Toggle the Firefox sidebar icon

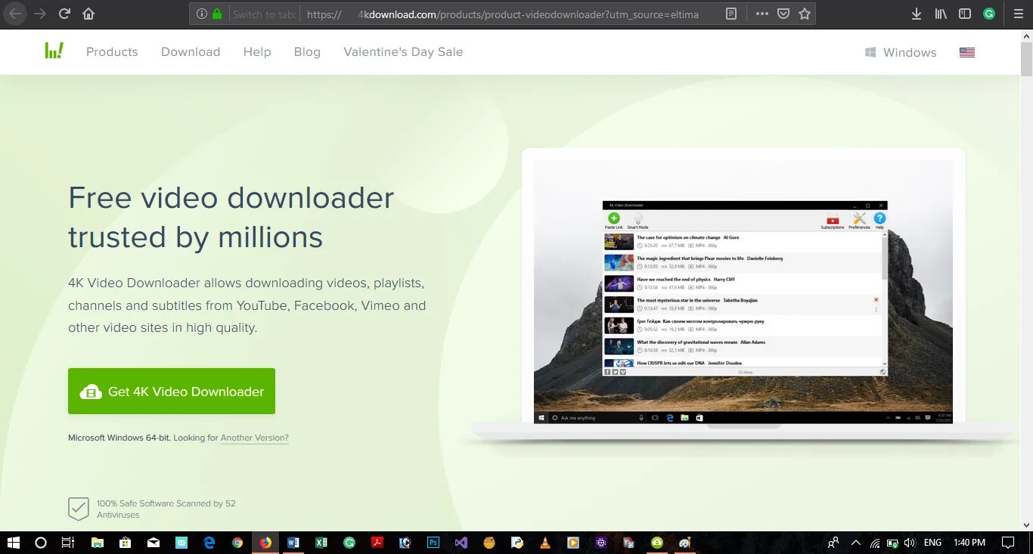(965, 14)
